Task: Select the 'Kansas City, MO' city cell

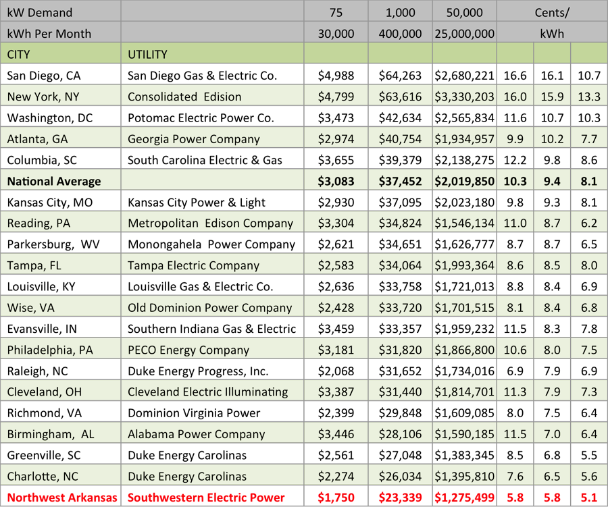Action: tap(61, 202)
